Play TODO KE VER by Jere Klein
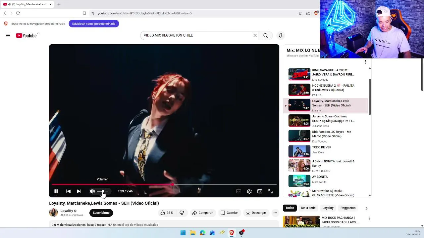 pos(326,151)
